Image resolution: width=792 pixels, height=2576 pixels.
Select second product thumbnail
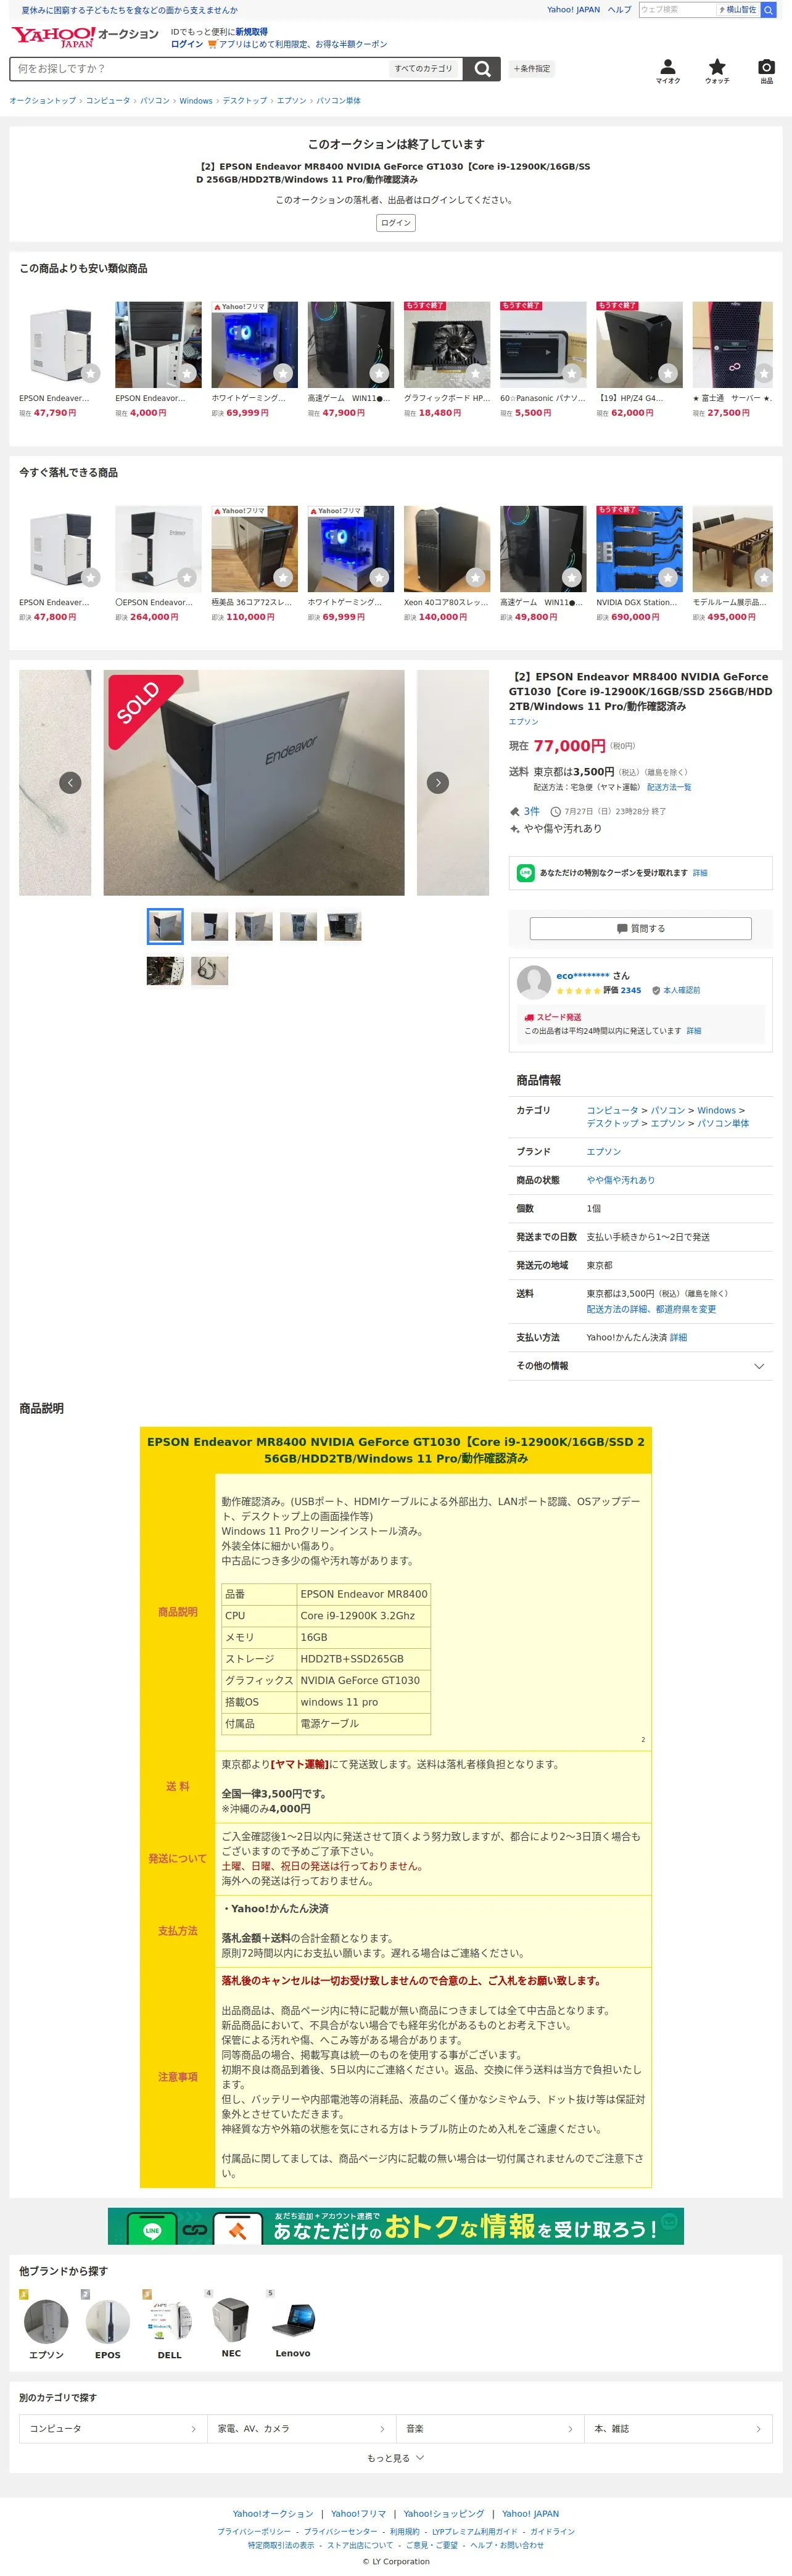pos(209,926)
